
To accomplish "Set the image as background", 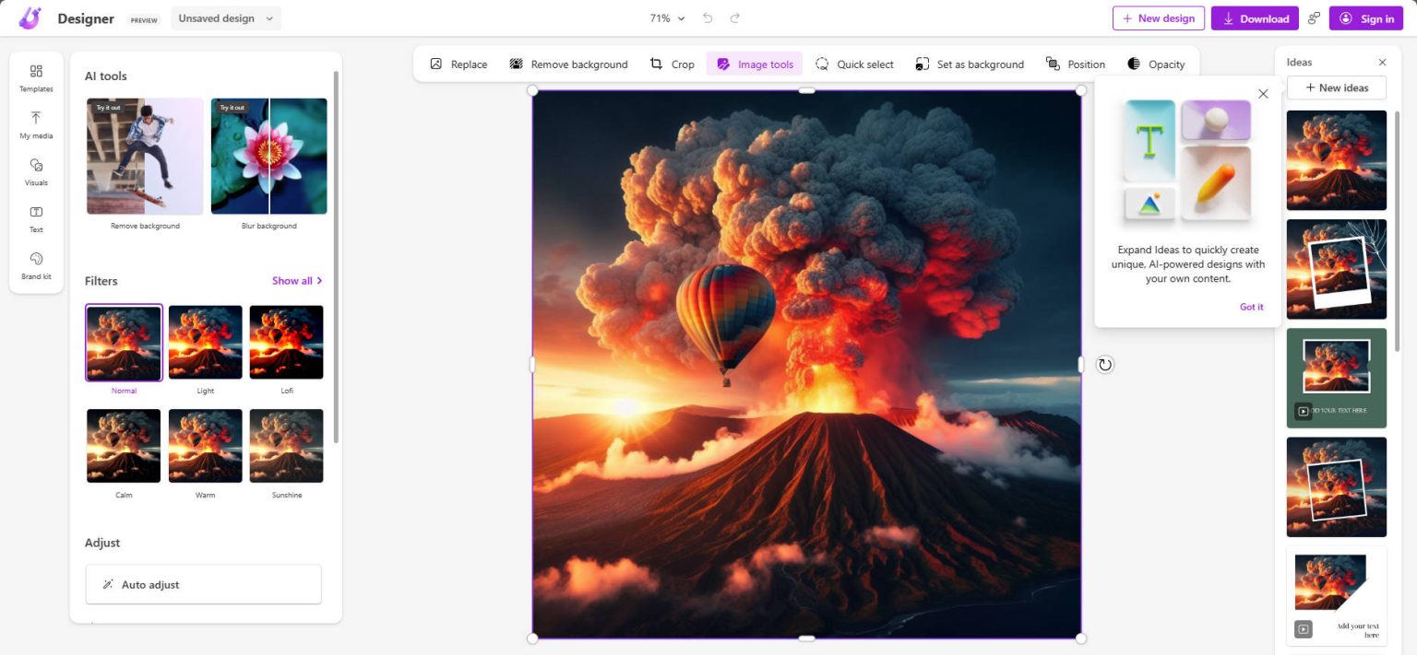I will point(969,64).
